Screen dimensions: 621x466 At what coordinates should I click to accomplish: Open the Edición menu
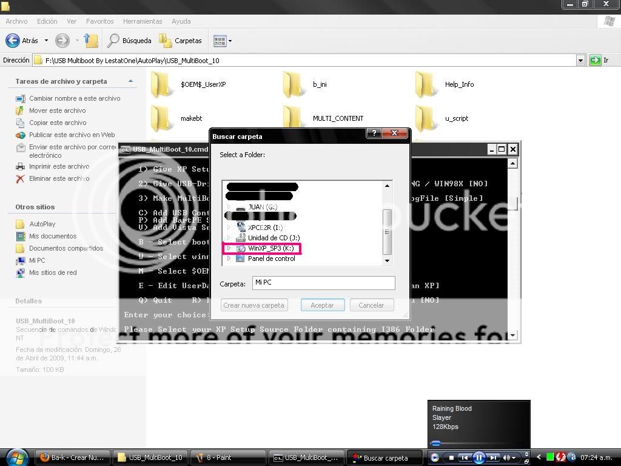coord(47,21)
